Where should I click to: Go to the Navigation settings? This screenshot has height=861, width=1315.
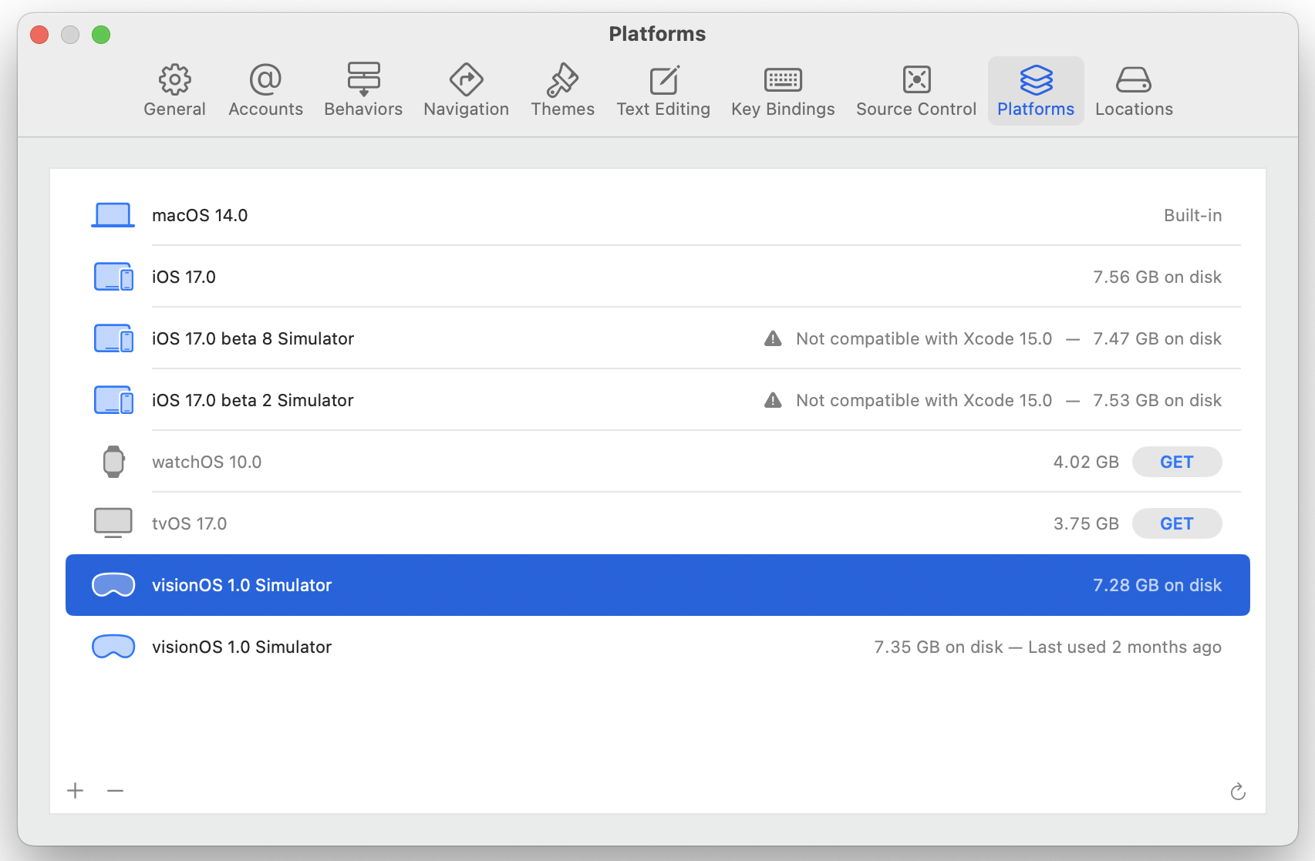pos(466,91)
